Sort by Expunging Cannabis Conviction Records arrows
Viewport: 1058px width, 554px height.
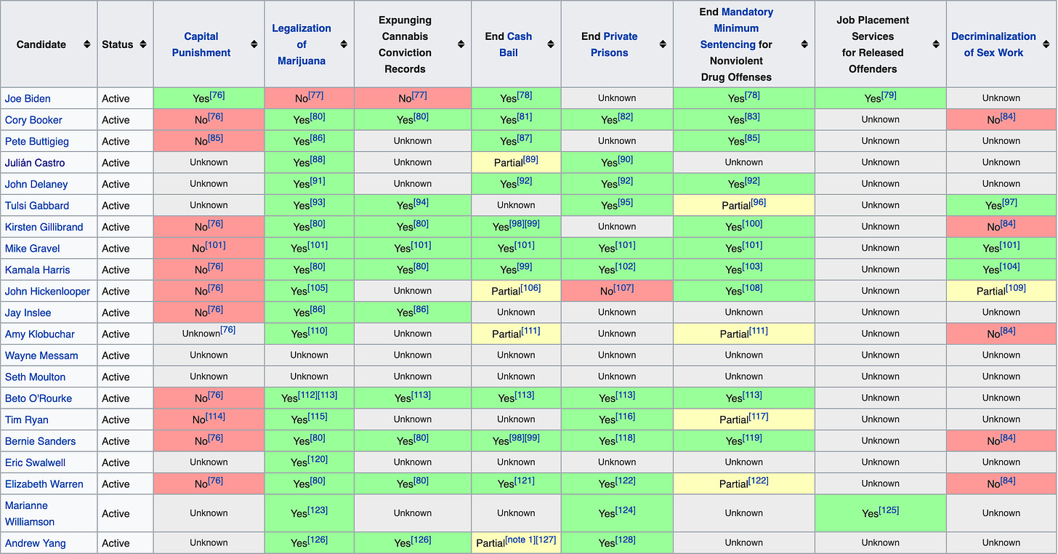click(461, 44)
